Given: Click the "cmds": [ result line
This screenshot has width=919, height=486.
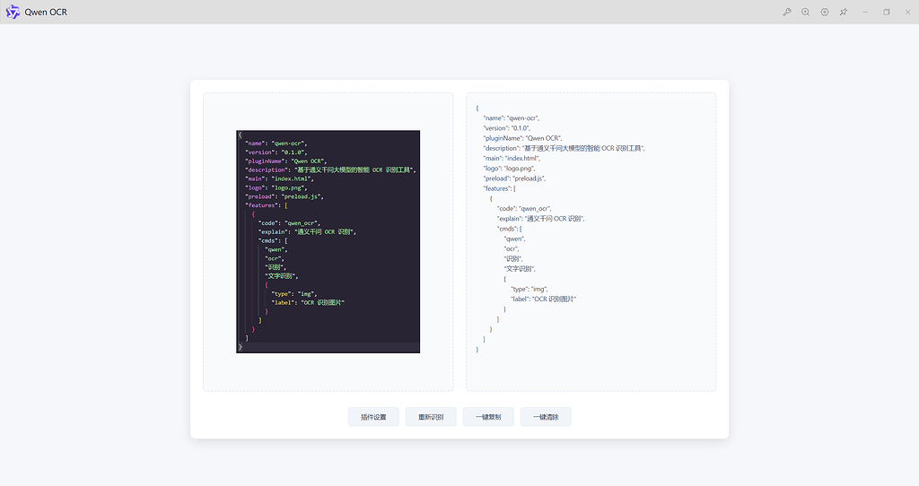Looking at the screenshot, I should pos(510,229).
